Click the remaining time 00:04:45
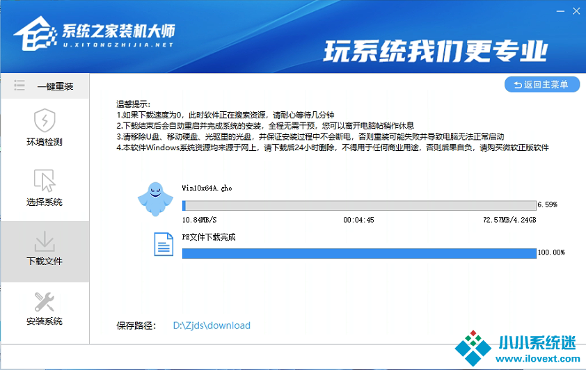 359,220
